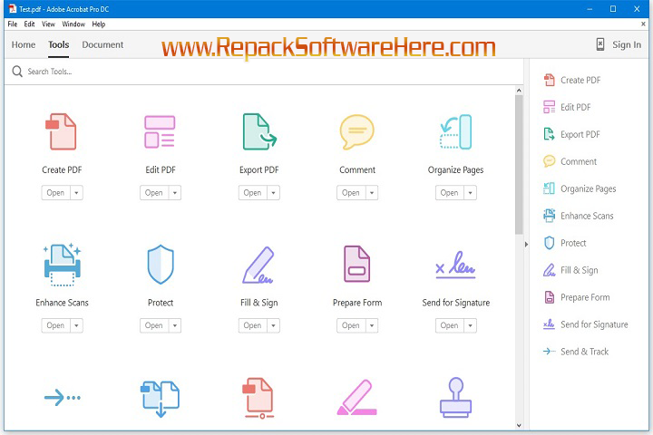Click Comment icon in right sidebar
Viewport: 653px width, 435px height.
point(550,161)
